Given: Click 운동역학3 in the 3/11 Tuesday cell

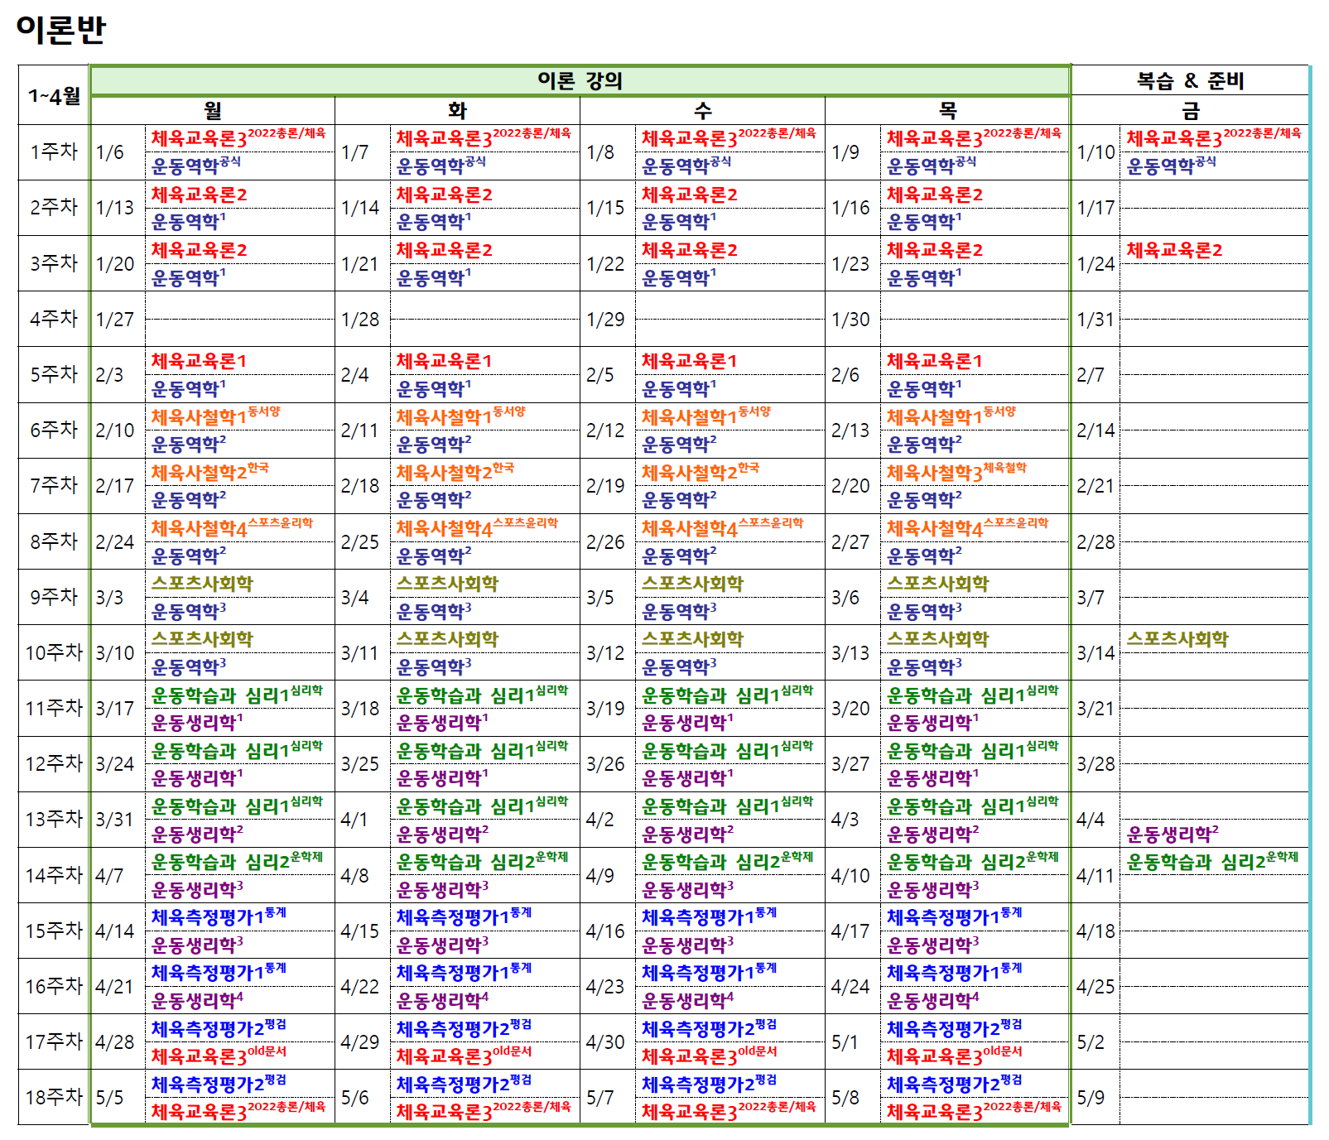Looking at the screenshot, I should 434,666.
